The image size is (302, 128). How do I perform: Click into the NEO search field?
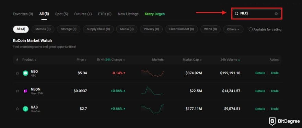point(257,14)
